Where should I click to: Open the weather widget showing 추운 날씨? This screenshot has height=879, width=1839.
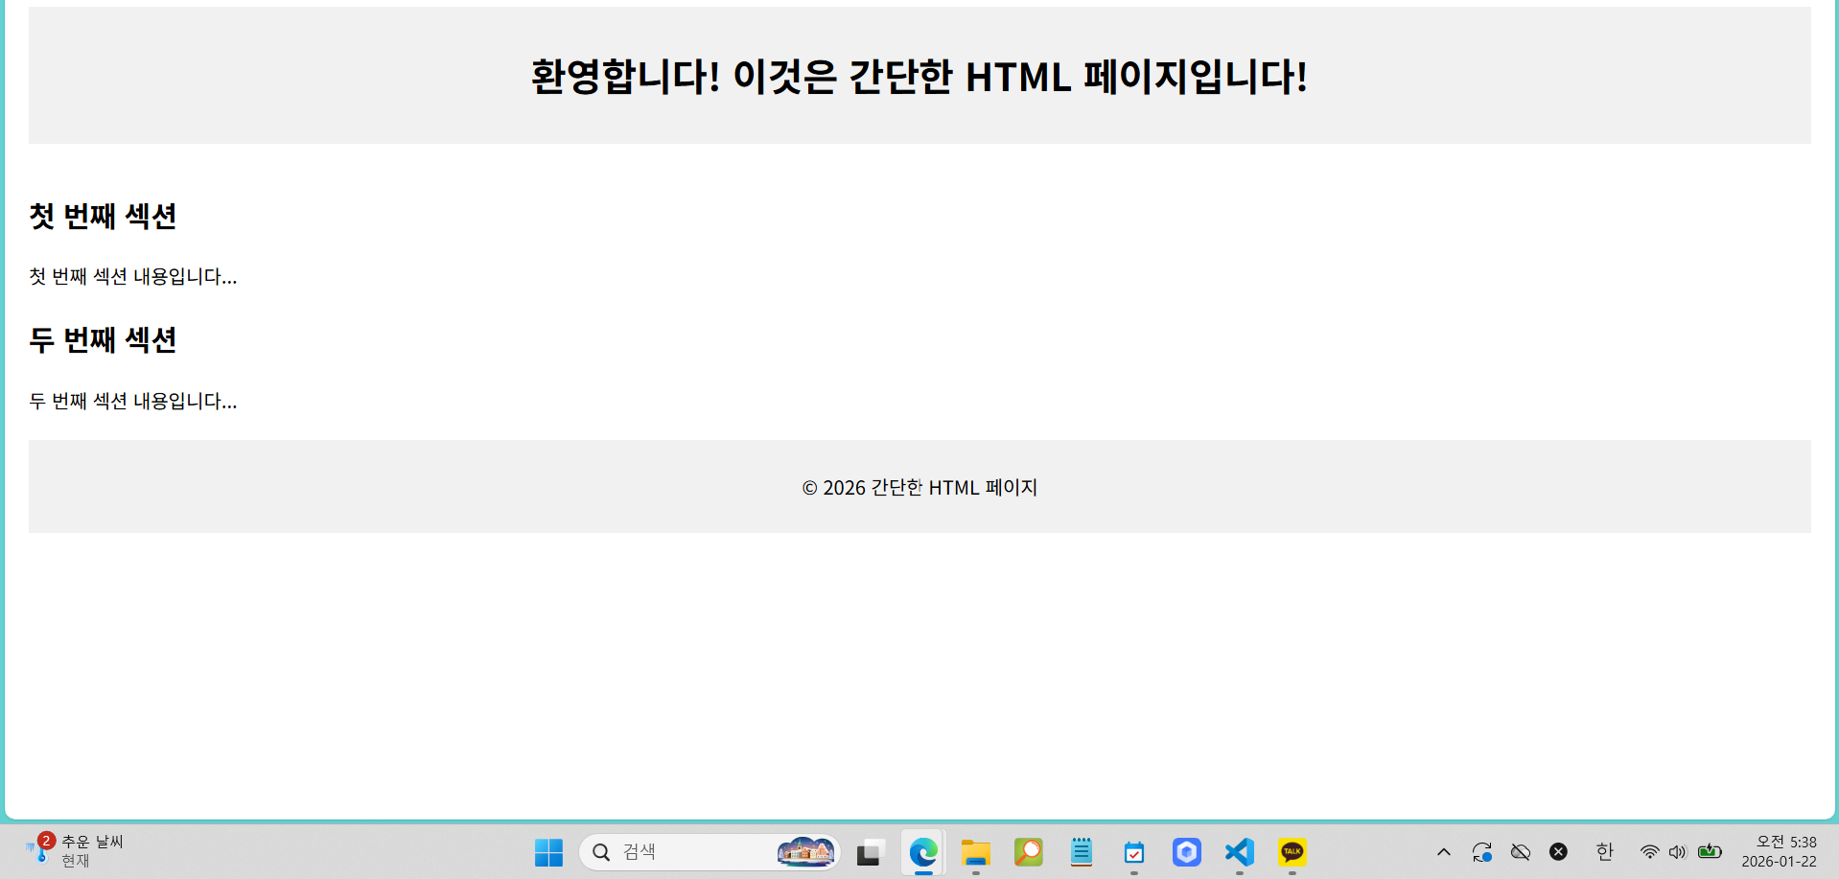pos(72,850)
